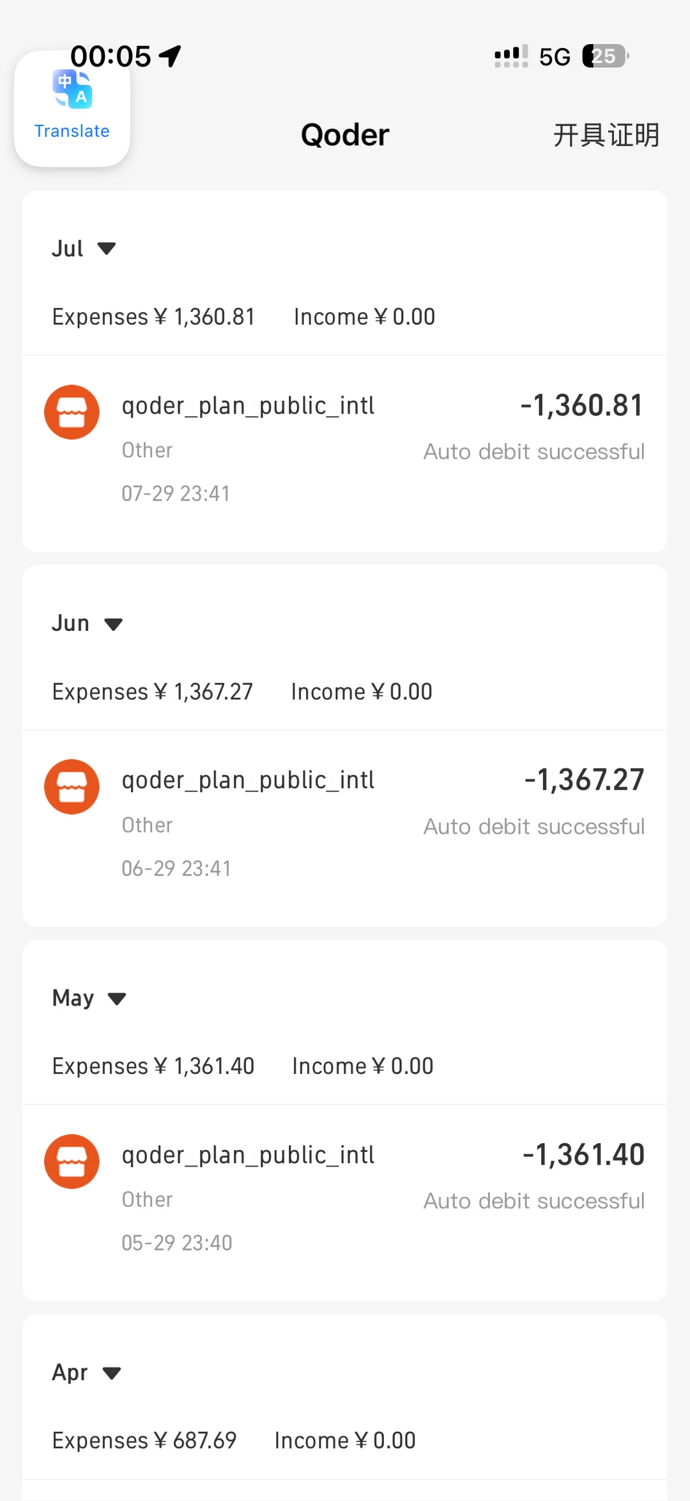Viewport: 690px width, 1501px height.
Task: Expand the Apr month dropdown arrow
Action: click(x=112, y=1373)
